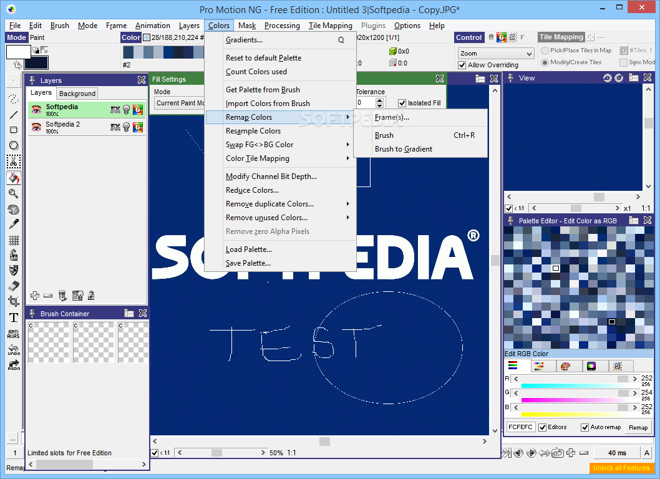Adjust the G green channel slider
The width and height of the screenshot is (660, 479).
pos(575,393)
